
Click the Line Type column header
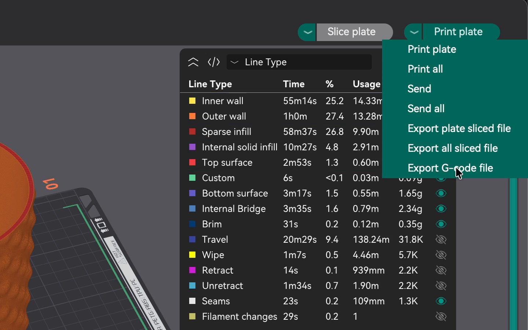tap(210, 84)
